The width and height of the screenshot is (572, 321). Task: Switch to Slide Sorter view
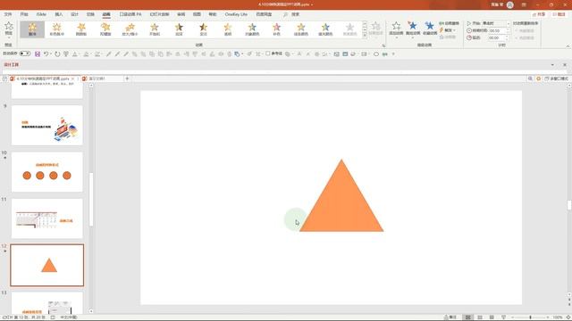pyautogui.click(x=480, y=317)
